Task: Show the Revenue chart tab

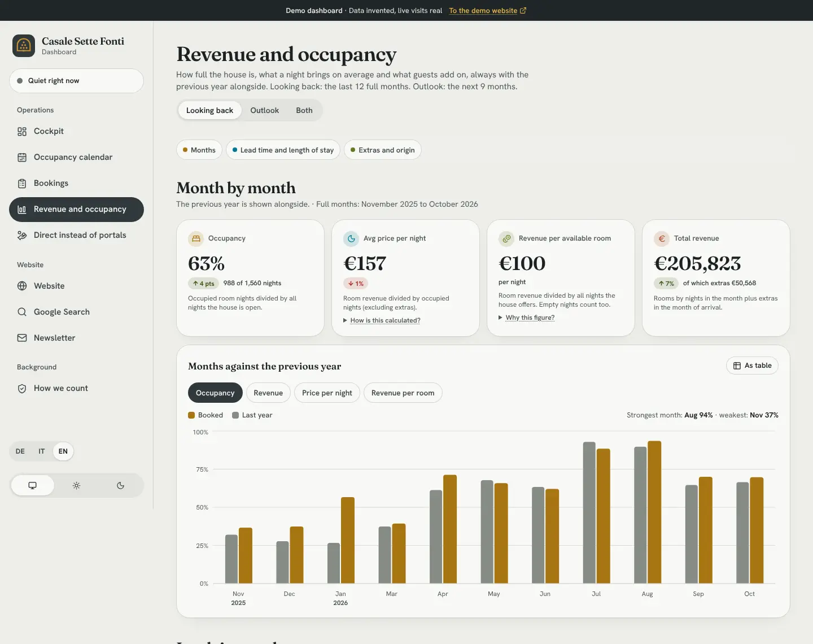Action: click(268, 393)
